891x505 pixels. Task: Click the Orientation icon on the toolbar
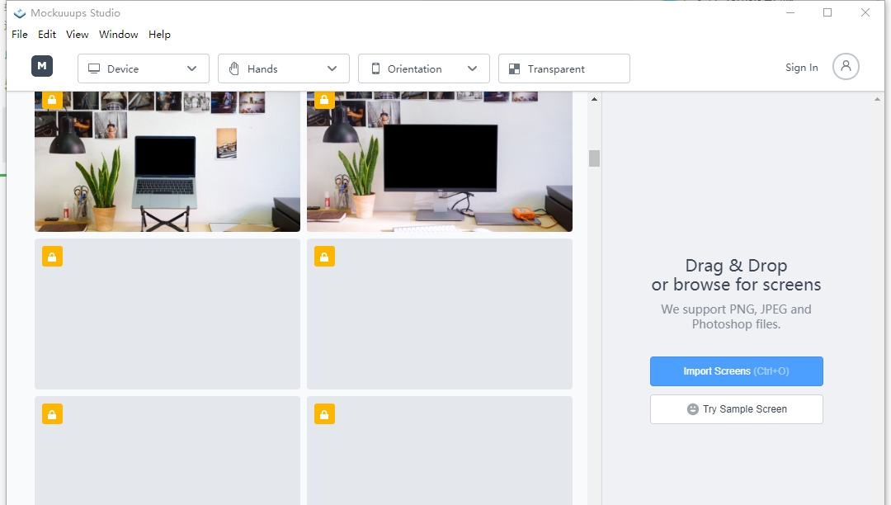tap(375, 68)
